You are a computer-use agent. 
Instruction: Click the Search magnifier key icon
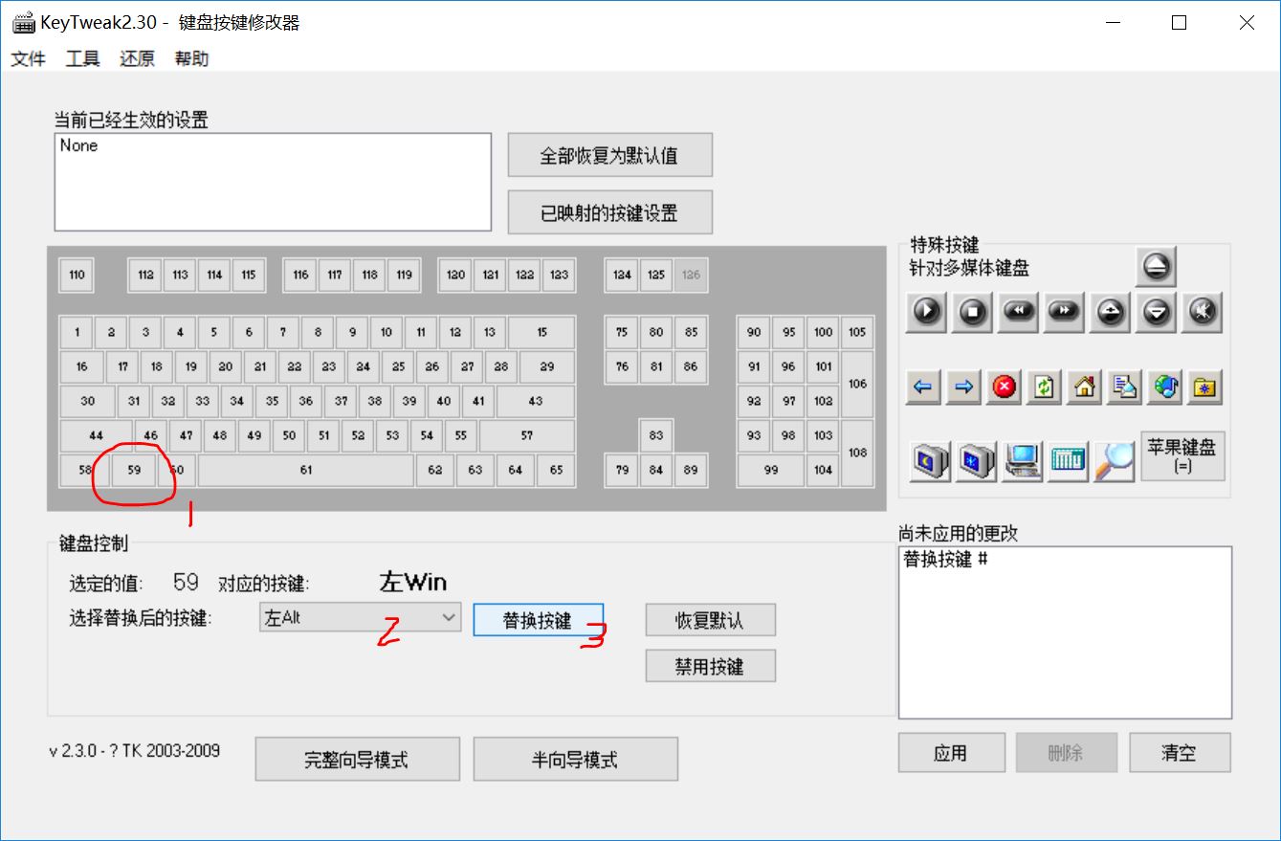point(1113,460)
